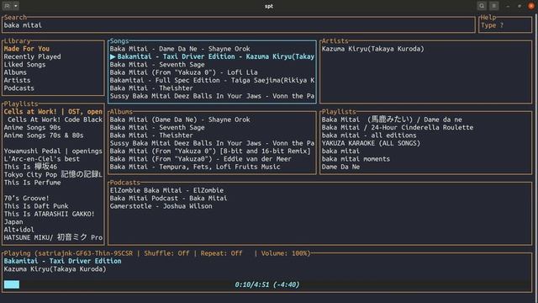Image resolution: width=538 pixels, height=303 pixels.
Task: Open sidebar playlist 70's Groove!
Action: pyautogui.click(x=26, y=199)
